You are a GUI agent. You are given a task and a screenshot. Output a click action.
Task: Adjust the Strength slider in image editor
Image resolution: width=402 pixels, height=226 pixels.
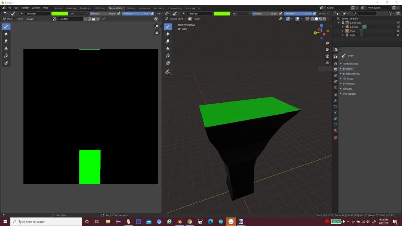point(136,14)
